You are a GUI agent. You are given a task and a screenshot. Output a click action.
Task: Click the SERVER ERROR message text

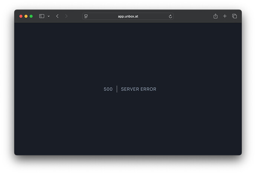[138, 89]
